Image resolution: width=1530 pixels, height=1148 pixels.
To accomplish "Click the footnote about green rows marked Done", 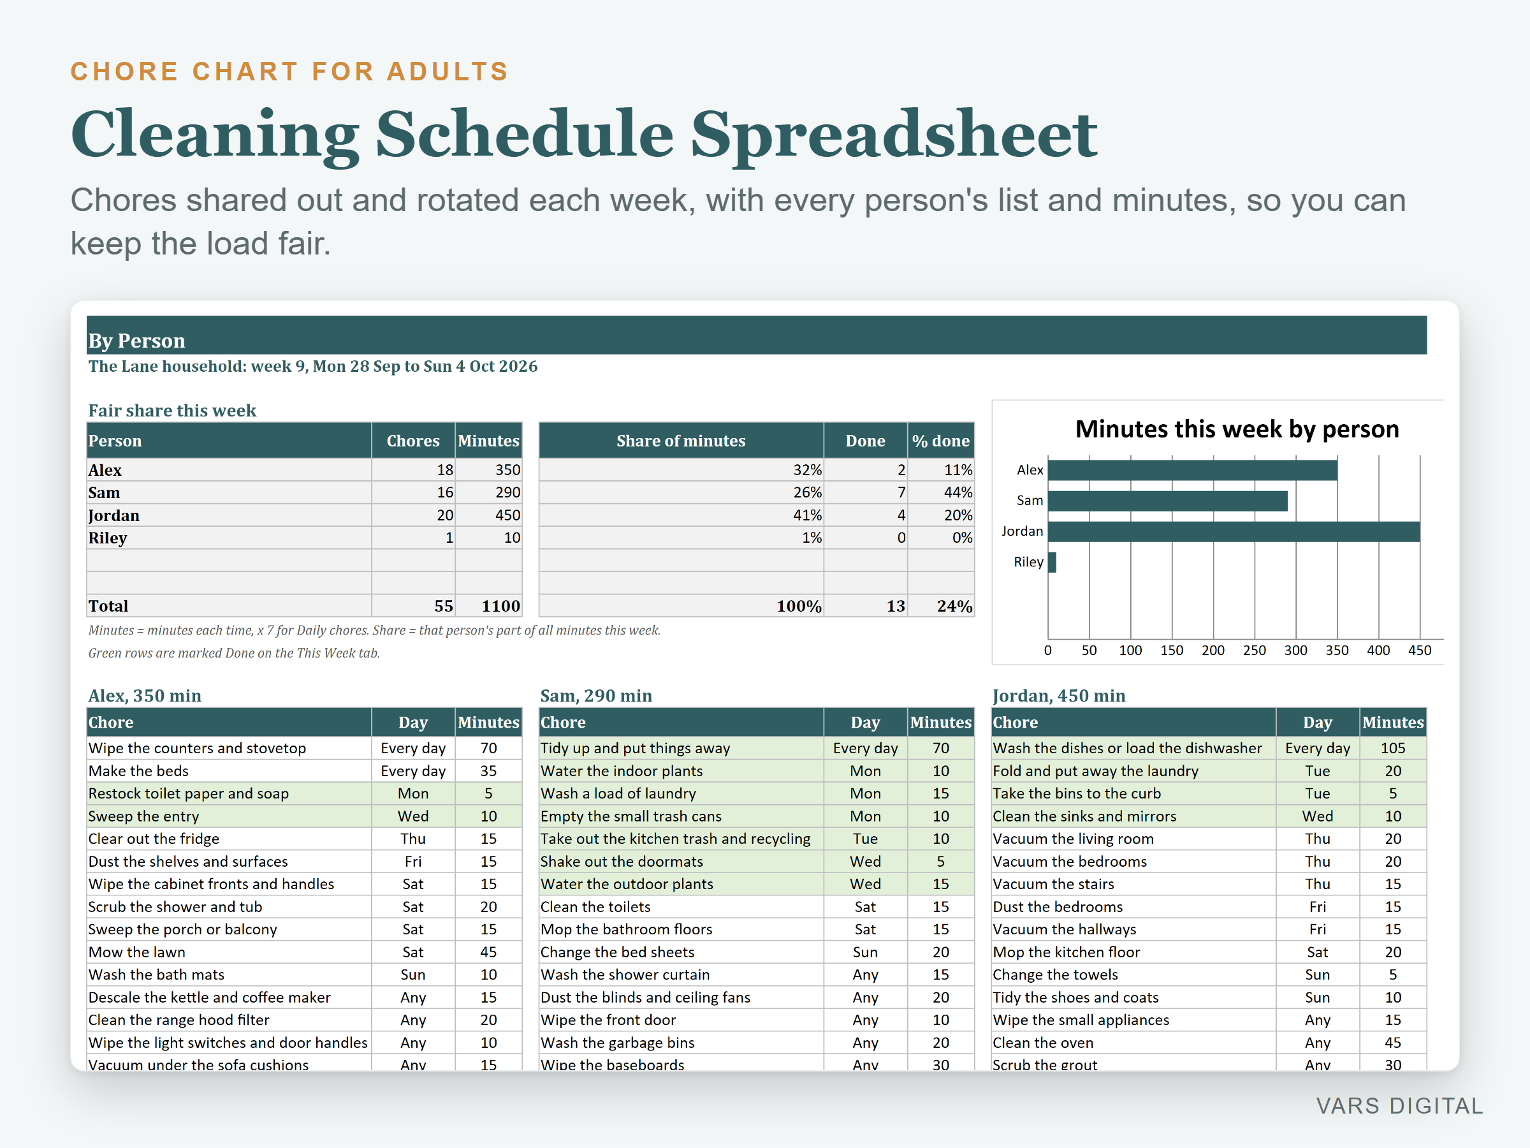I will point(234,652).
